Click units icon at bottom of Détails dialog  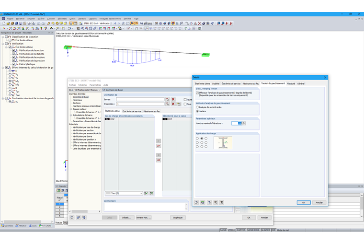pos(203,202)
